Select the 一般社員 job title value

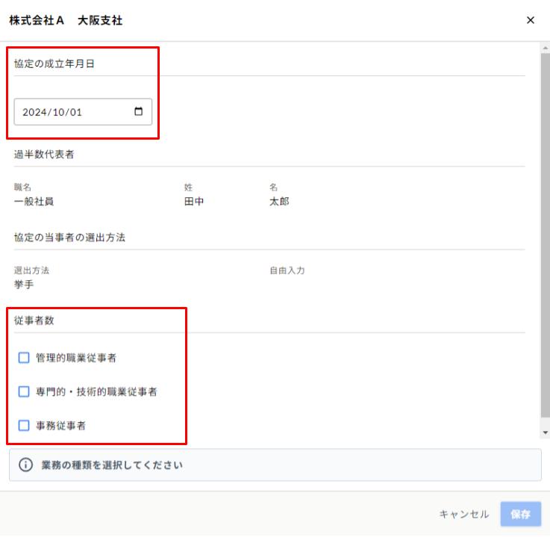point(34,202)
